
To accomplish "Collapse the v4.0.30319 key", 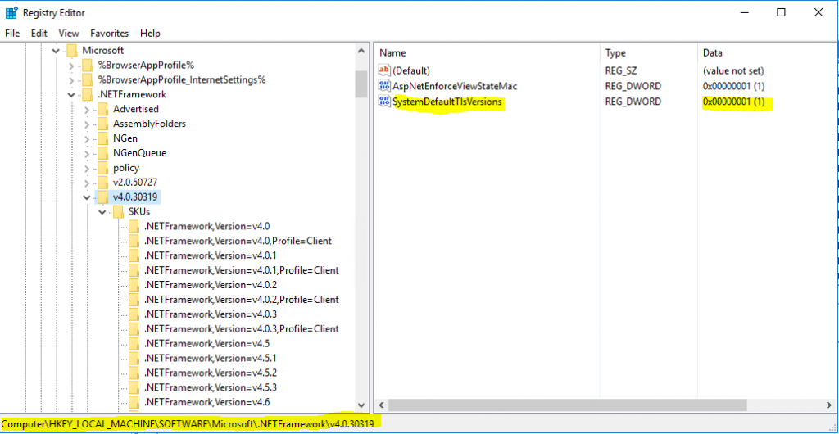I will [x=87, y=197].
